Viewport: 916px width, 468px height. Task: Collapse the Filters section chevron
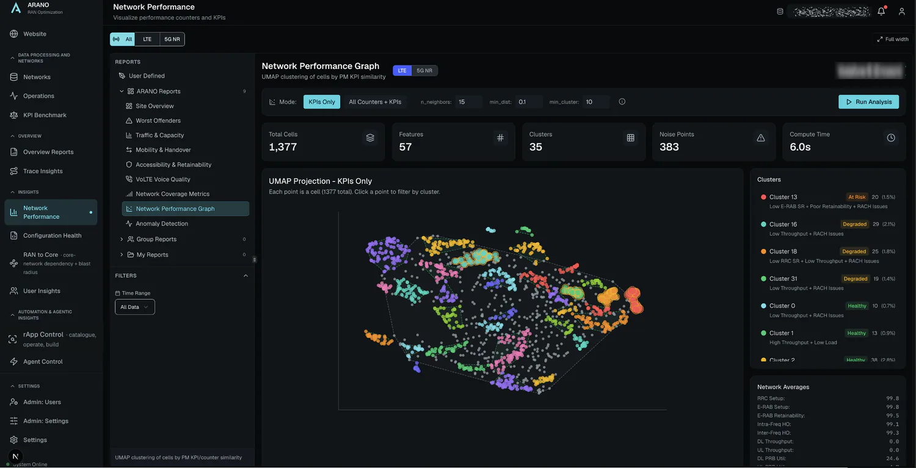pos(245,276)
